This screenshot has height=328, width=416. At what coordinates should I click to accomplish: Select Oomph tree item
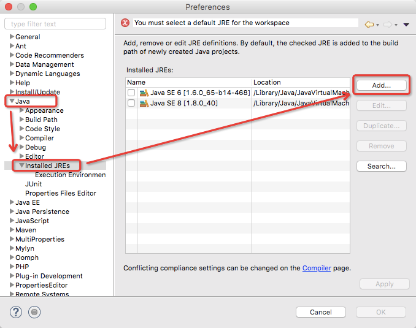[x=27, y=257]
